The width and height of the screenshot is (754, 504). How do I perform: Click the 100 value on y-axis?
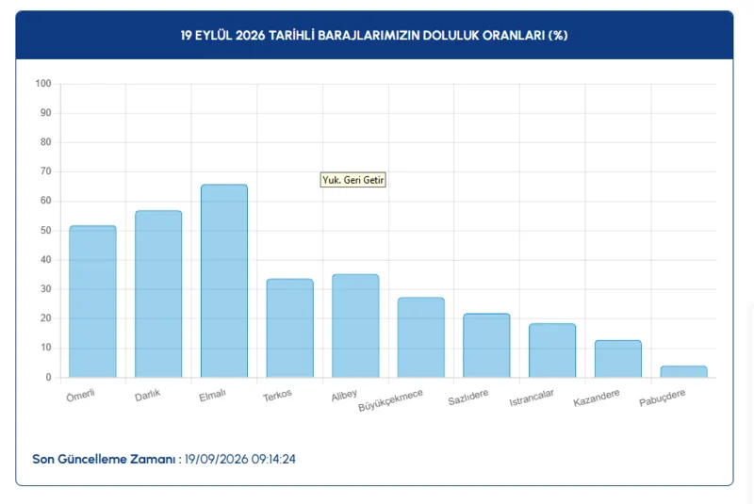[43, 84]
